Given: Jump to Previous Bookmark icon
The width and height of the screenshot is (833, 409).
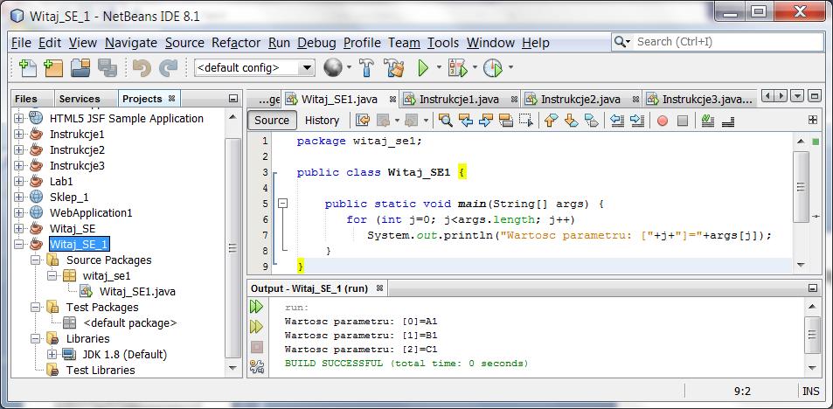Looking at the screenshot, I should click(x=551, y=121).
